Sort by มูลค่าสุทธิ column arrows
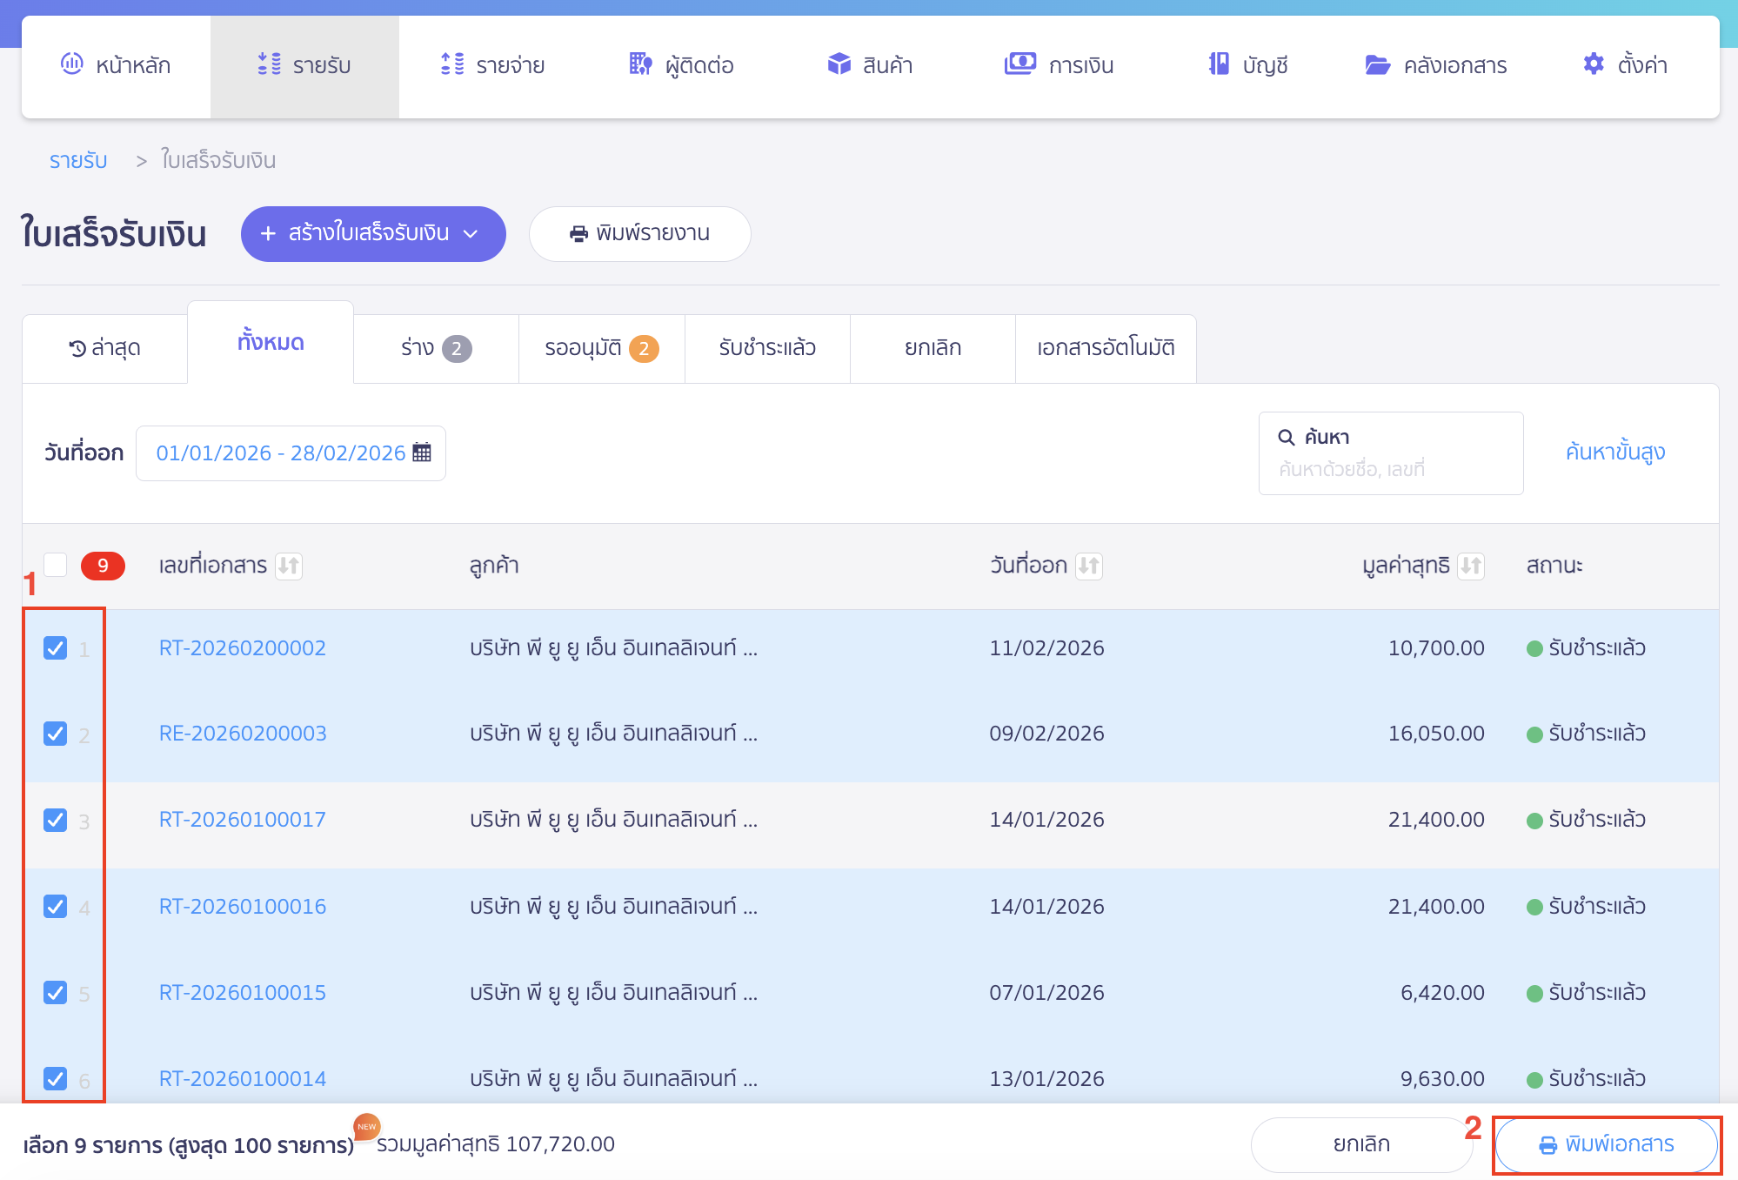Image resolution: width=1738 pixels, height=1180 pixels. [1470, 567]
